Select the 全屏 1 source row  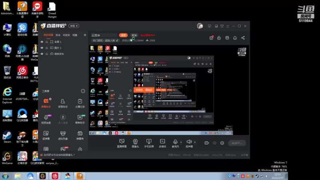click(63, 42)
